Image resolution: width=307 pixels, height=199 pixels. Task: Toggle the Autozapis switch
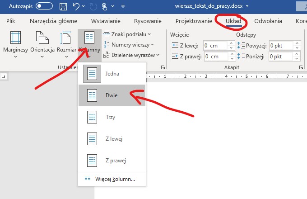click(x=44, y=6)
